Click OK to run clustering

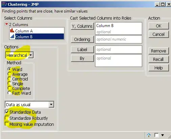pyautogui.click(x=158, y=26)
